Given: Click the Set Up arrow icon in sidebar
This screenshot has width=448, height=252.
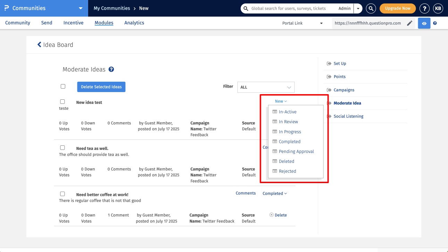Looking at the screenshot, I should [x=329, y=64].
